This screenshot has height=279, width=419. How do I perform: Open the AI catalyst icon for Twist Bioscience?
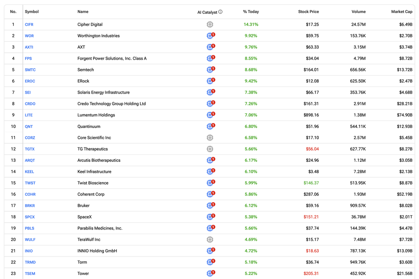coord(211,183)
